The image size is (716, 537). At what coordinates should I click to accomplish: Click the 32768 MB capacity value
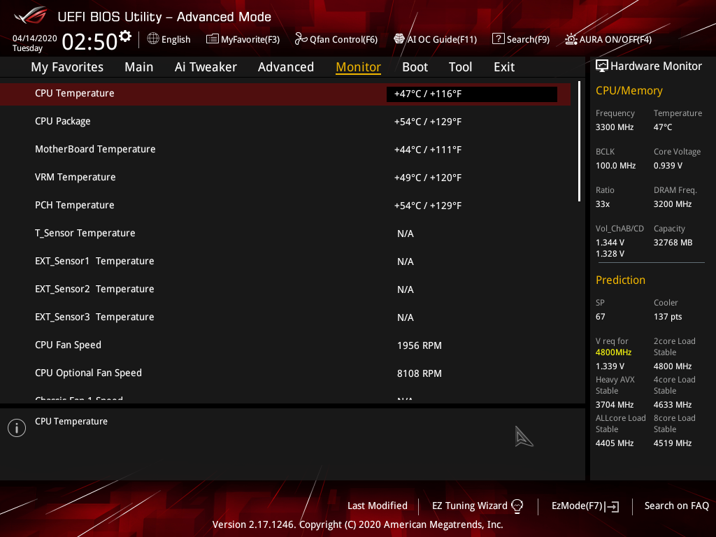[x=673, y=243]
